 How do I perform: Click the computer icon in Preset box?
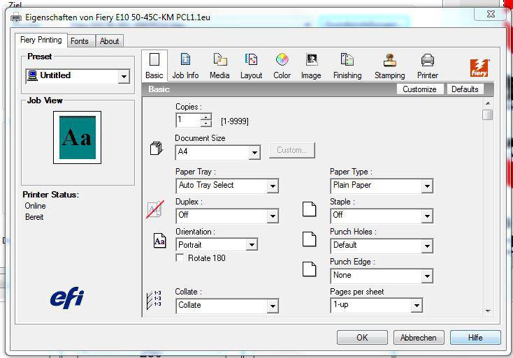tap(32, 75)
